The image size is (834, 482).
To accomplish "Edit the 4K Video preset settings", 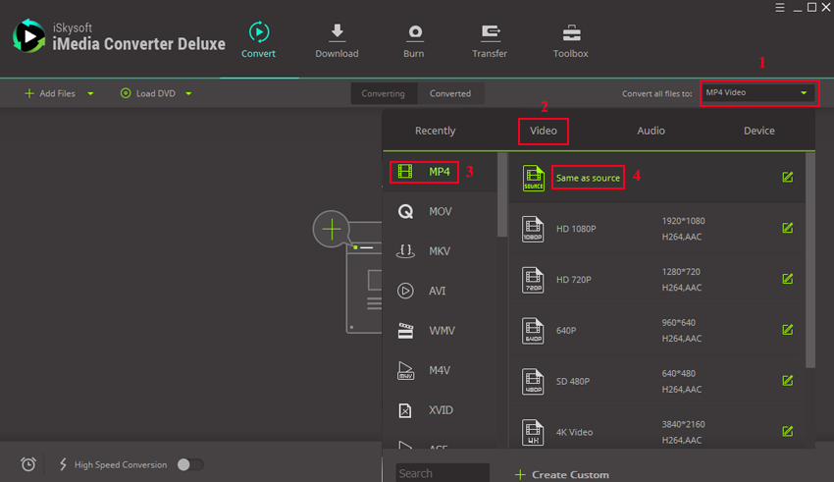I will [x=788, y=432].
